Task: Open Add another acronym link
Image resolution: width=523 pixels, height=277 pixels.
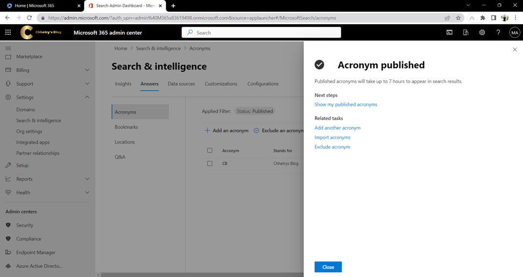Action: pyautogui.click(x=337, y=128)
